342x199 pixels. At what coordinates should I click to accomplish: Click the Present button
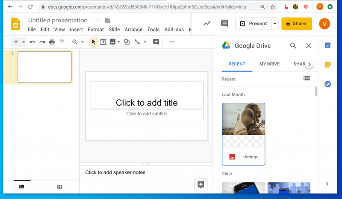click(254, 24)
